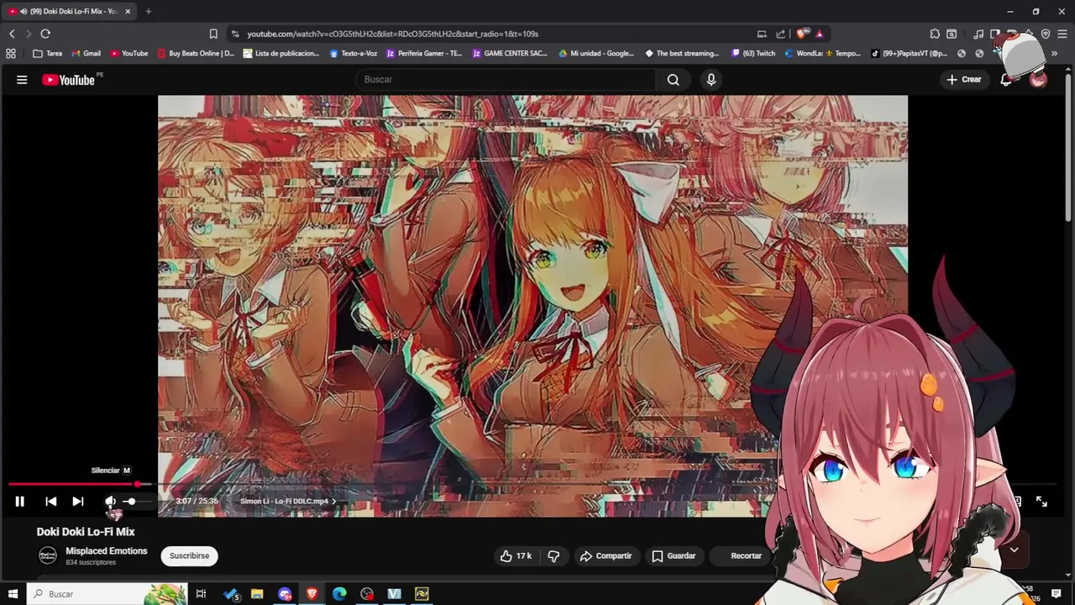Open the YouTube guide hamburger menu
This screenshot has height=605, width=1075.
22,80
